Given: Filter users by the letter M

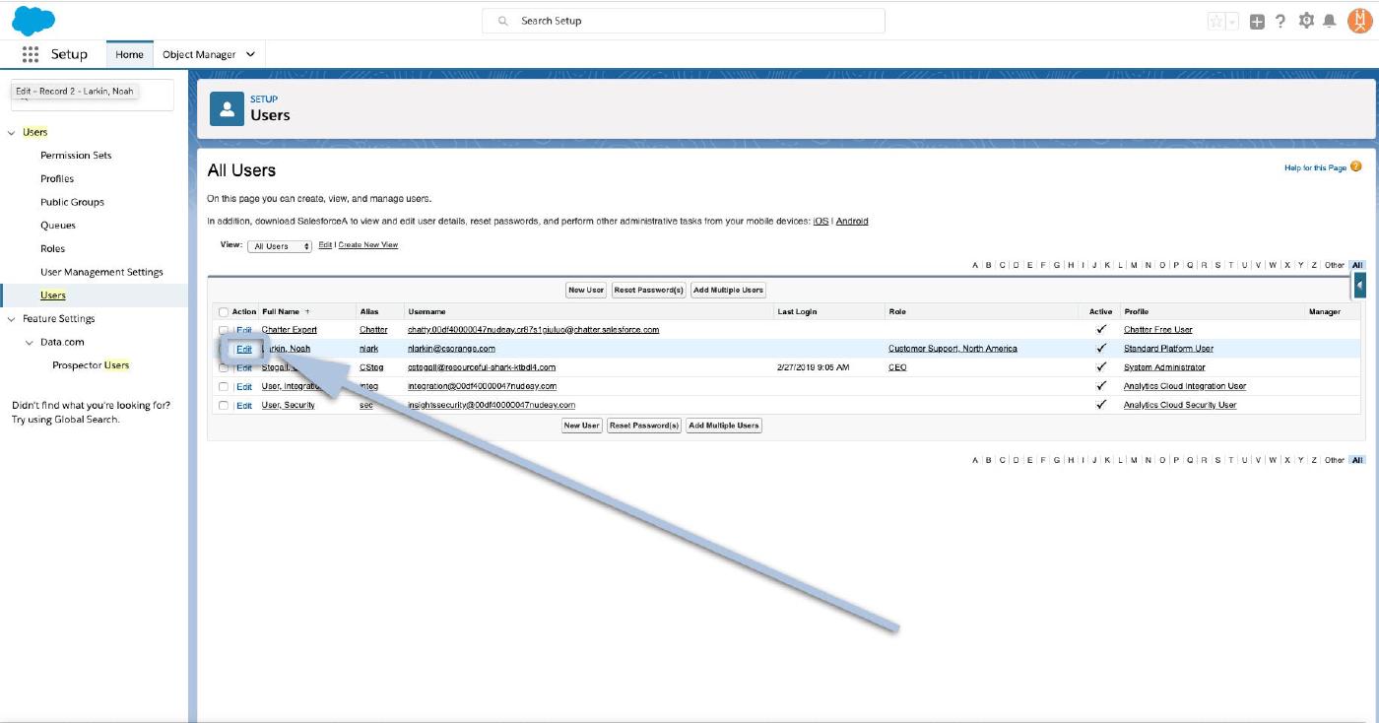Looking at the screenshot, I should (1134, 265).
